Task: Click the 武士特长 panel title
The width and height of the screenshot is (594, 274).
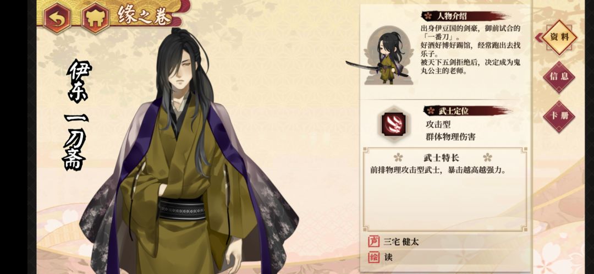Action: point(442,158)
